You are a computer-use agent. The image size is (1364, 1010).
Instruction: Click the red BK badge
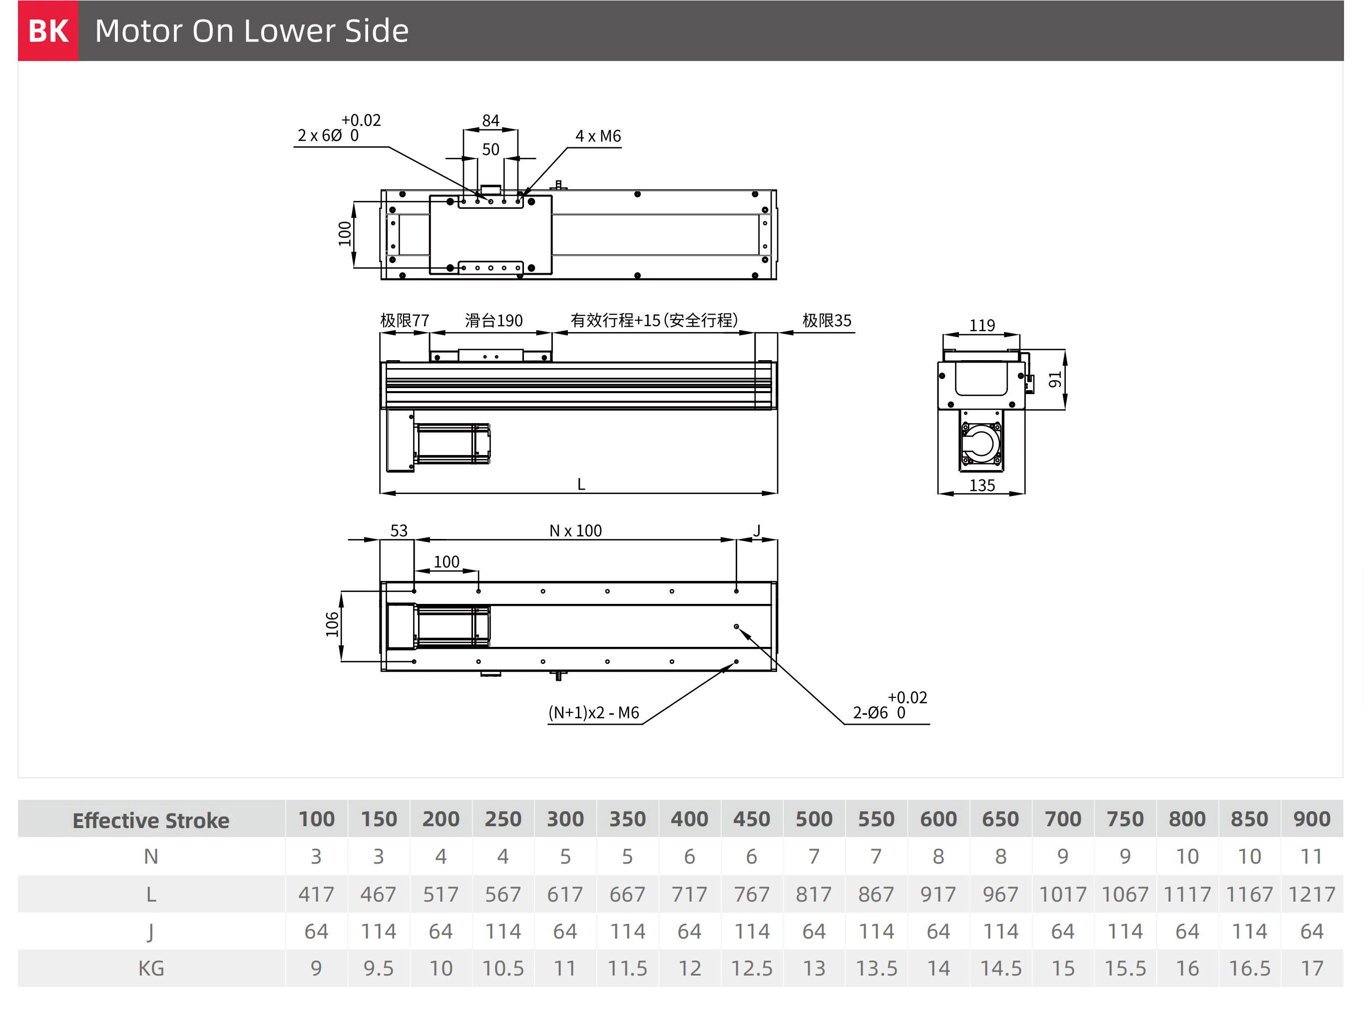pyautogui.click(x=47, y=30)
